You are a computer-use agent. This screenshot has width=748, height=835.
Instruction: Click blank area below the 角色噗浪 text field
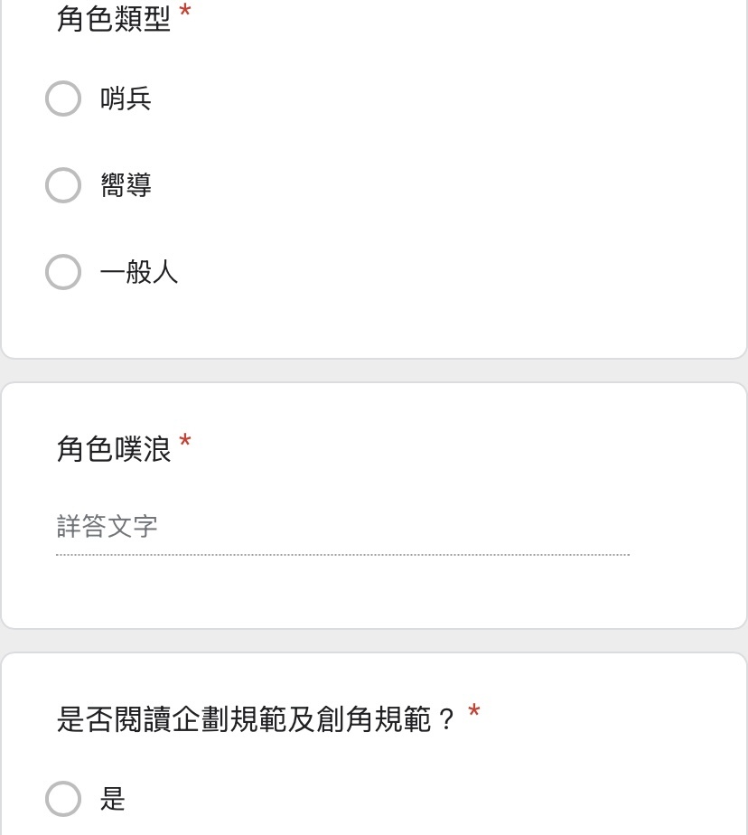pyautogui.click(x=373, y=591)
